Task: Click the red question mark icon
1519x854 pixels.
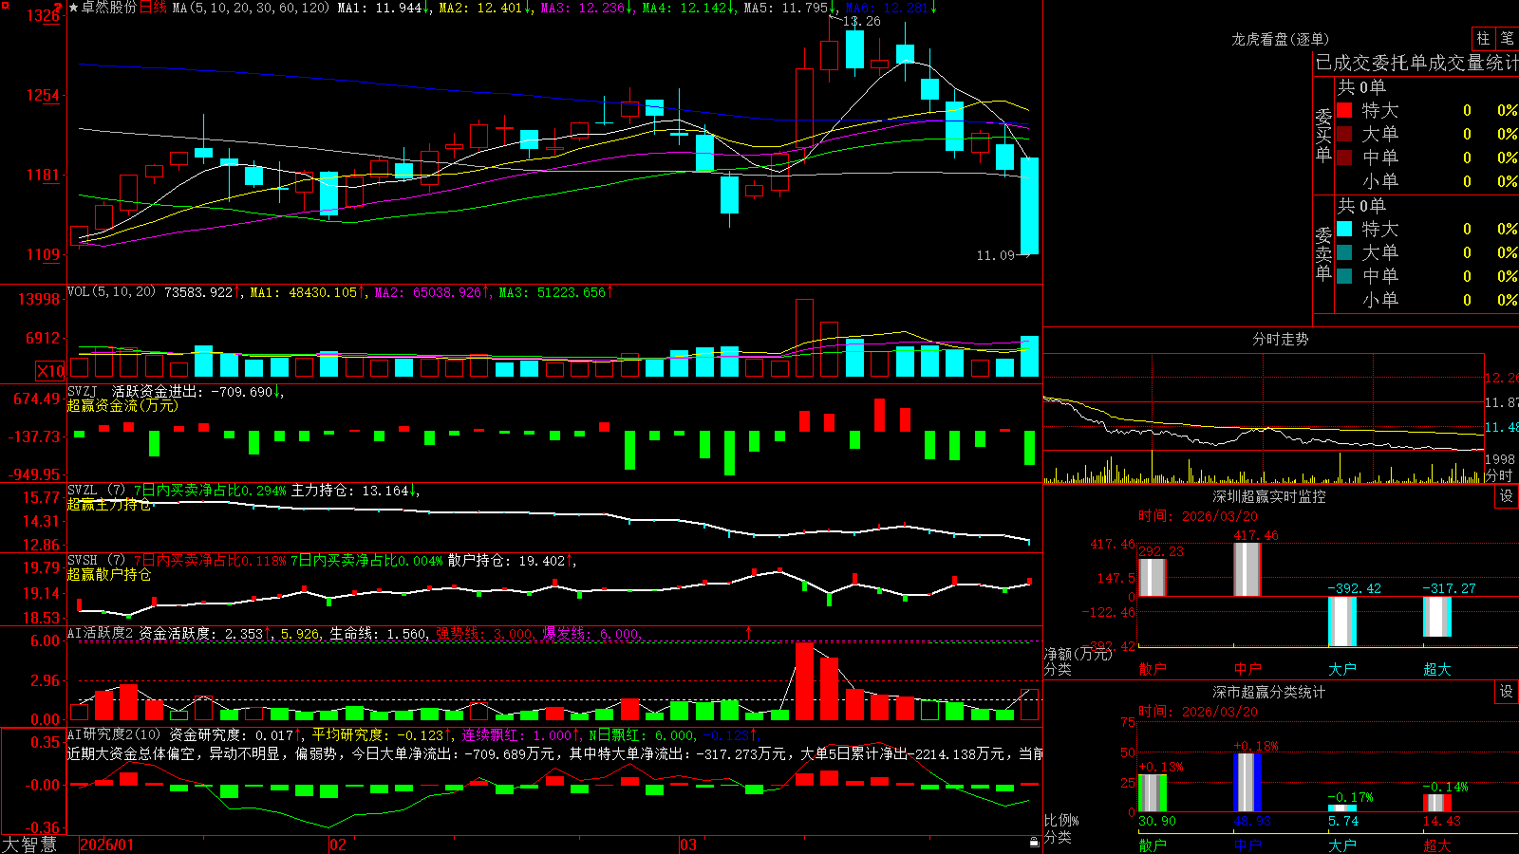Action: (x=59, y=7)
